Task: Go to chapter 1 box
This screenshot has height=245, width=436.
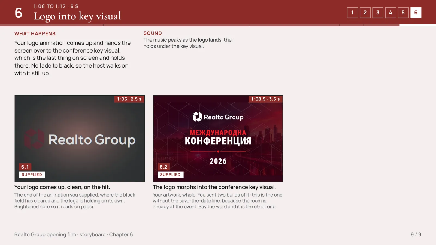Action: (x=352, y=13)
